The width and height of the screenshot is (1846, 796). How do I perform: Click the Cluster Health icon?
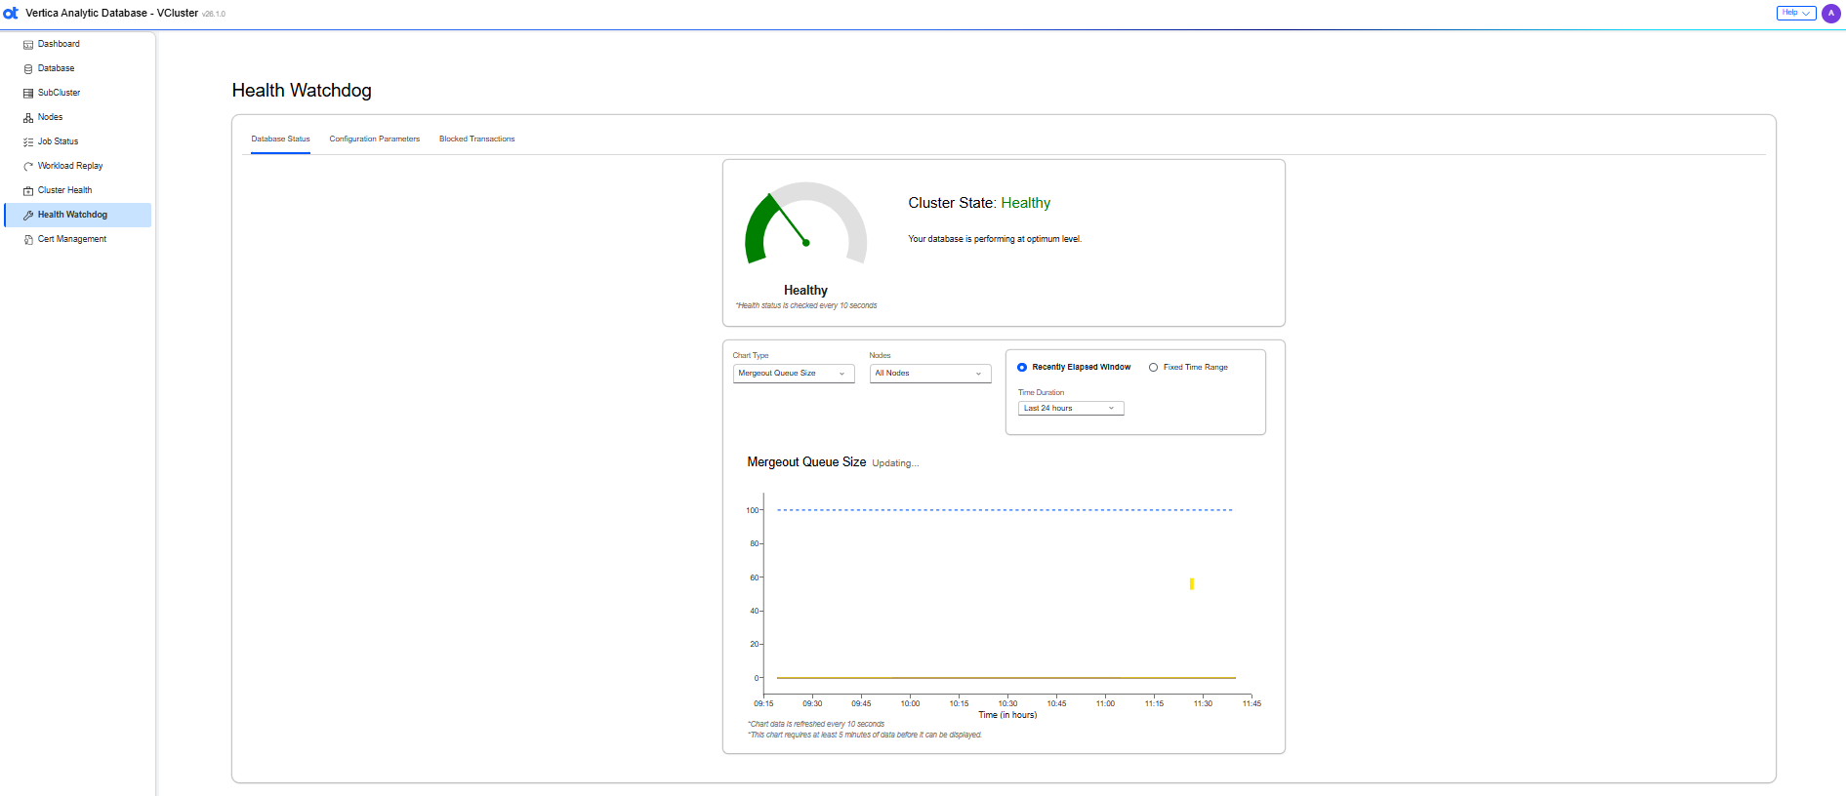[x=28, y=191]
